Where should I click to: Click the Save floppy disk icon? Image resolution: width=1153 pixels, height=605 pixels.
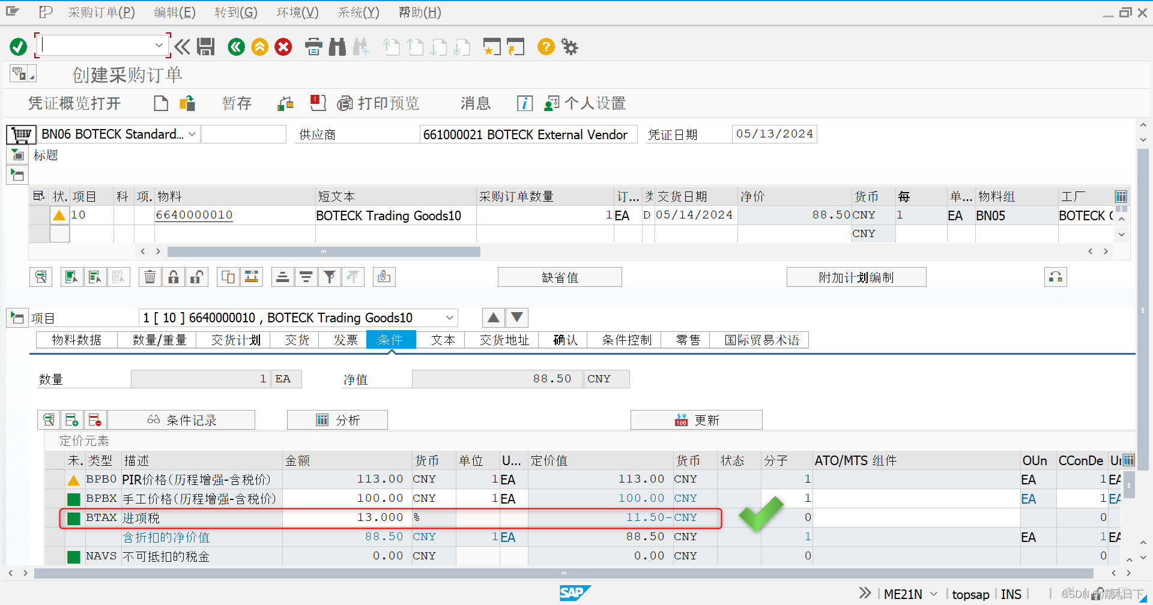pyautogui.click(x=206, y=47)
